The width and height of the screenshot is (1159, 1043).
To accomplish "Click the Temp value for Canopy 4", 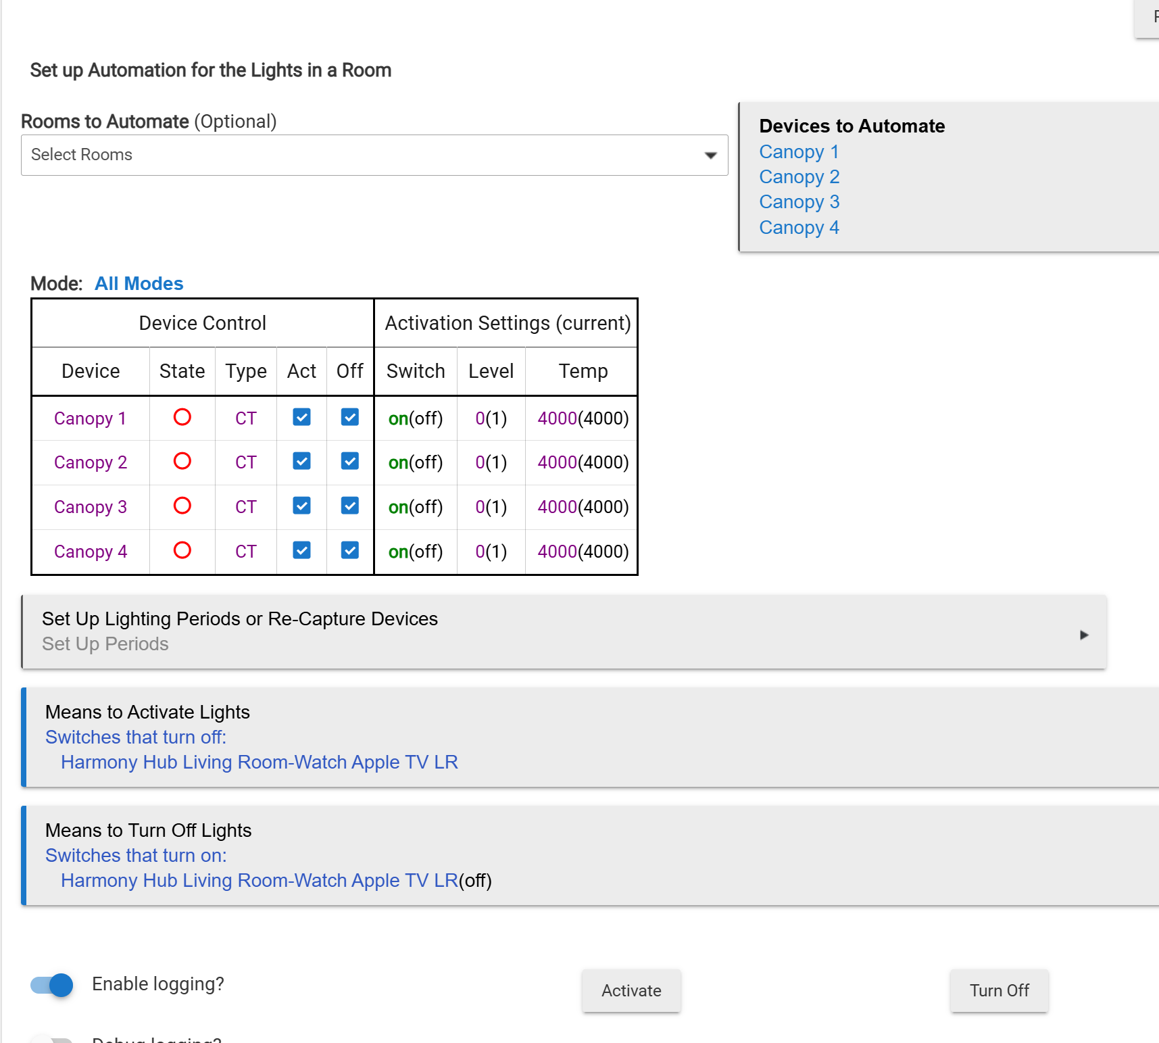I will click(583, 552).
